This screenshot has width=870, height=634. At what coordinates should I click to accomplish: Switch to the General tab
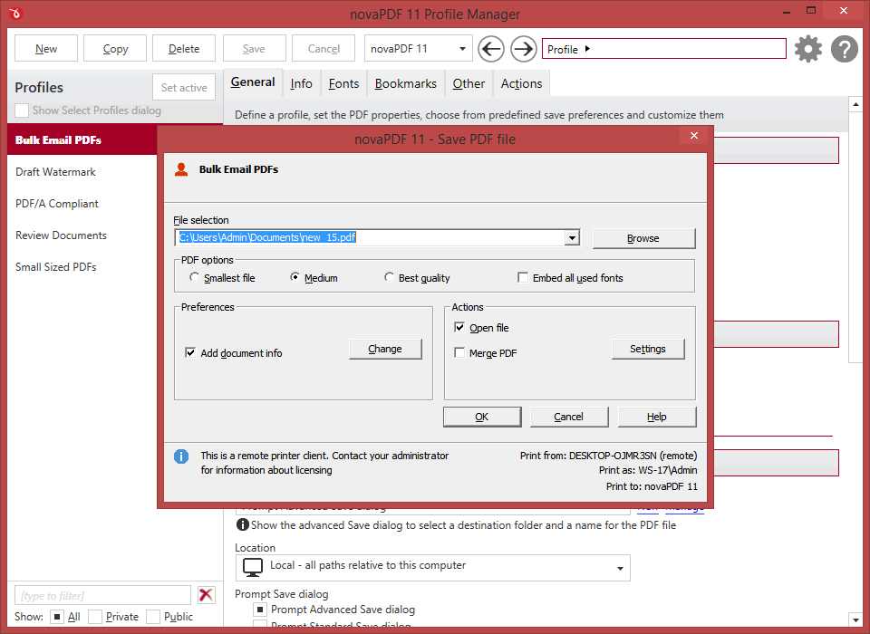point(253,82)
